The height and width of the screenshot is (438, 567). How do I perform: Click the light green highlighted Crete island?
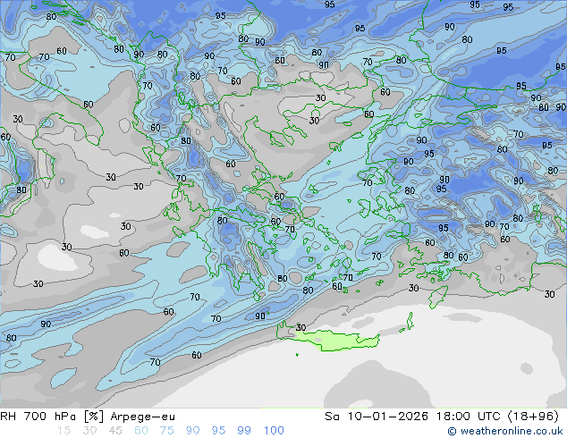[x=336, y=340]
